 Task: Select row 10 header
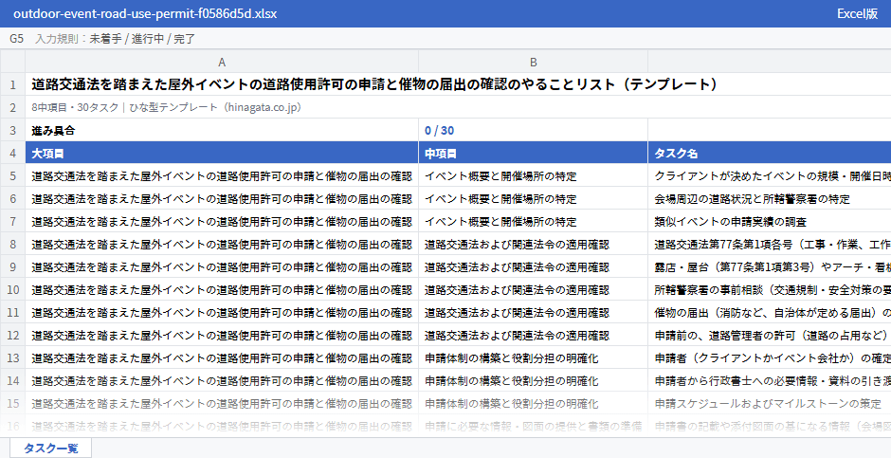pyautogui.click(x=12, y=289)
